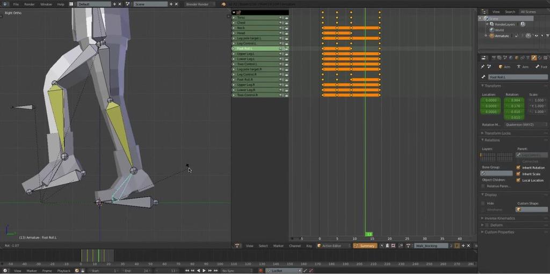
Task: Expand the Custom Properties panel
Action: click(499, 232)
